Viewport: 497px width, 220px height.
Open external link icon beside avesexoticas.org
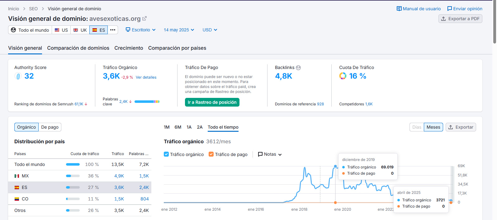(x=144, y=19)
